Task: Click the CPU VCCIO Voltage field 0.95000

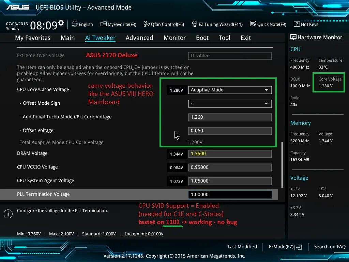Action: pyautogui.click(x=230, y=167)
